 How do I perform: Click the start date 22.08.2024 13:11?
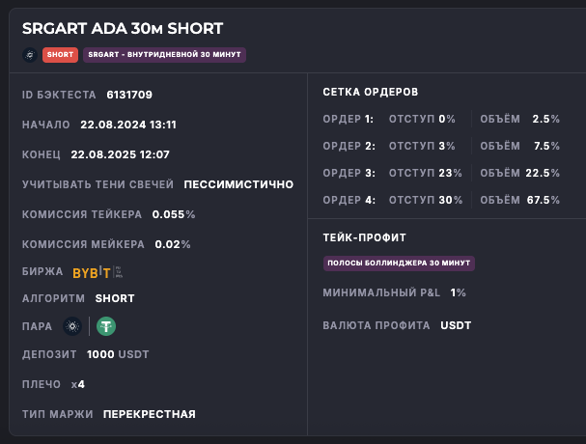tap(128, 125)
